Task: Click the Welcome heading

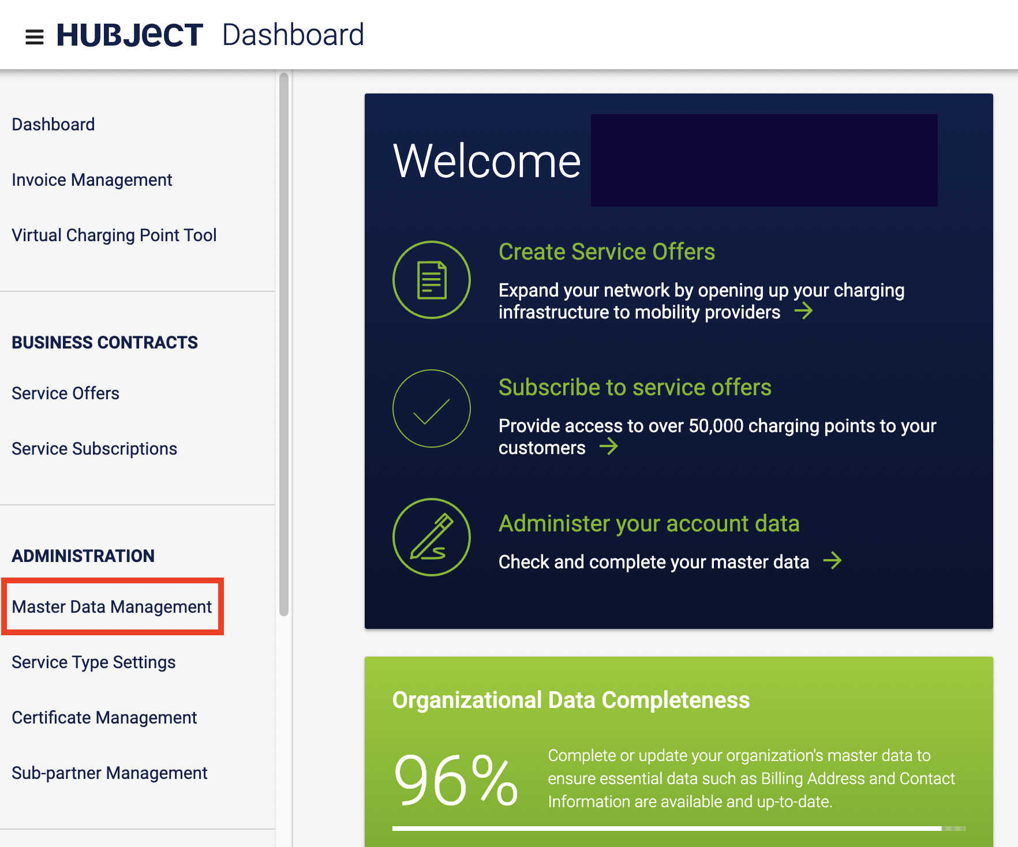Action: [x=487, y=161]
